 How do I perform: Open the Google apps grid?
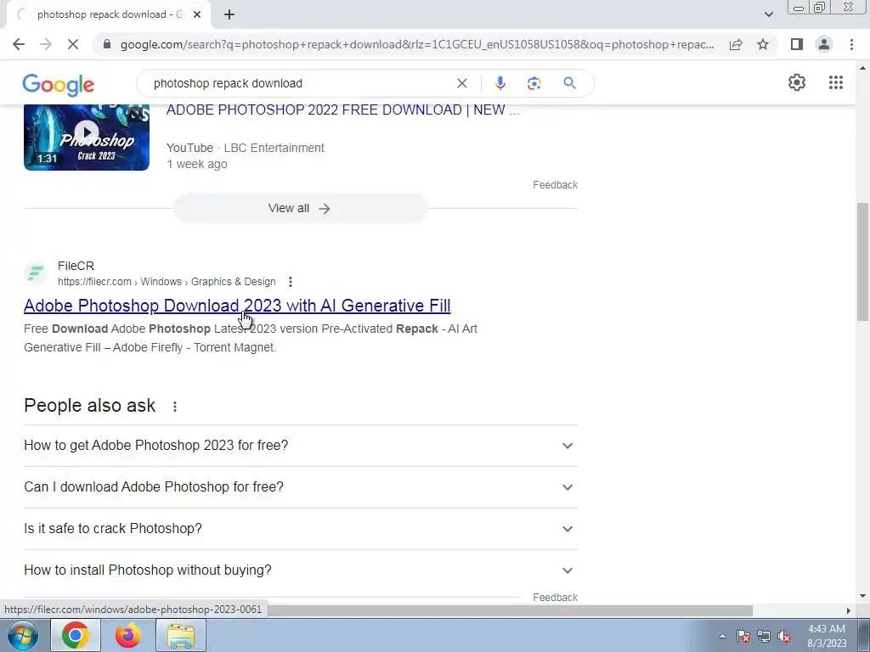coord(836,82)
